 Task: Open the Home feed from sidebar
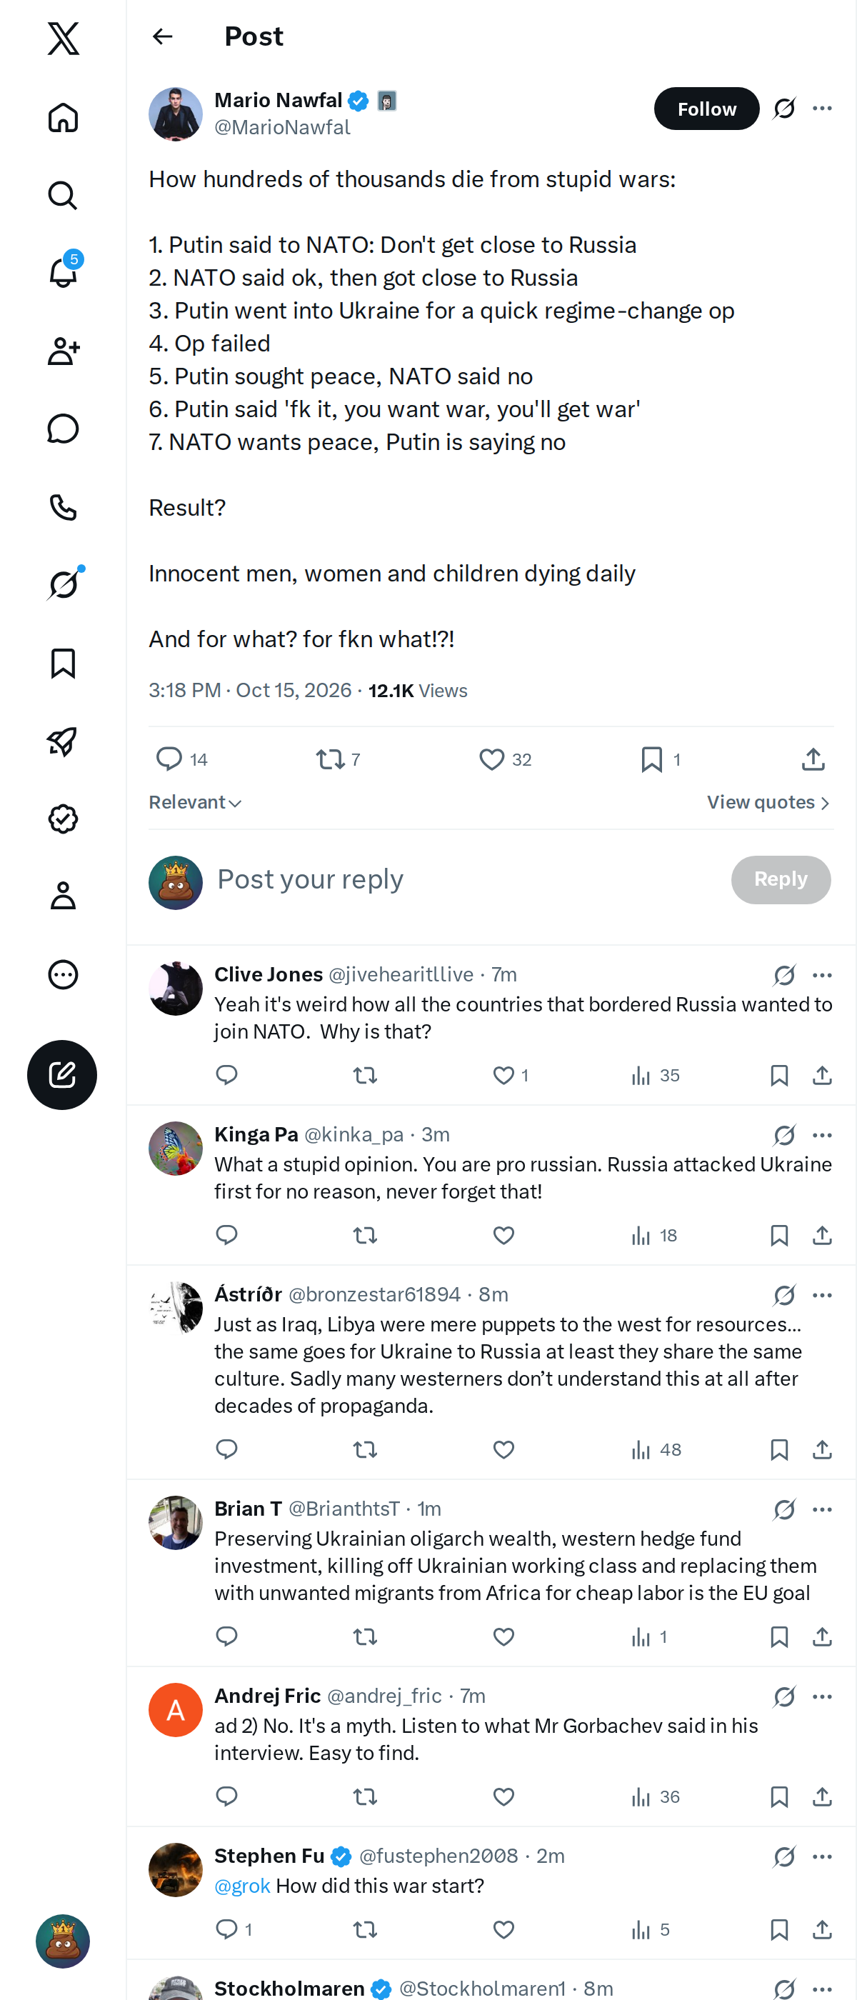click(x=63, y=117)
